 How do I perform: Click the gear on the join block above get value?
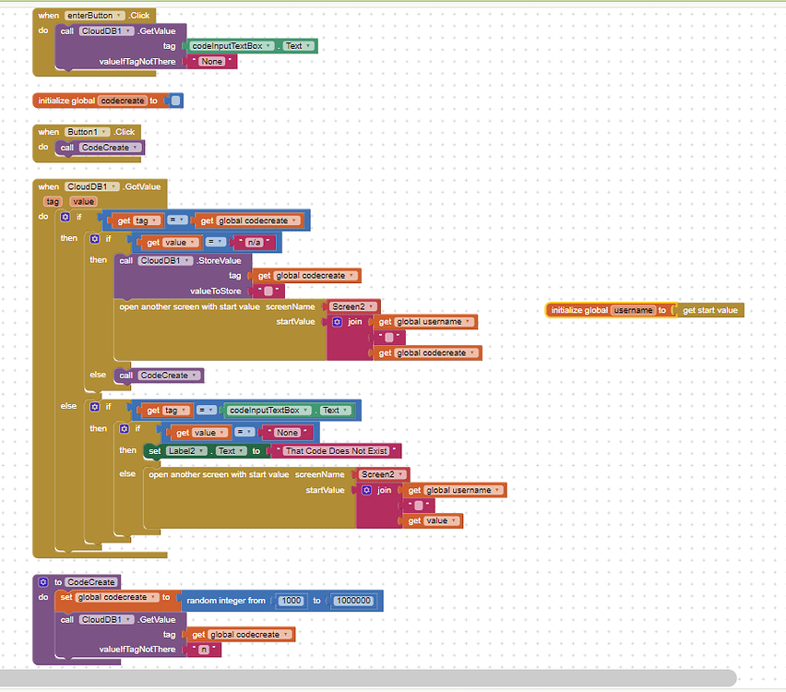point(366,490)
